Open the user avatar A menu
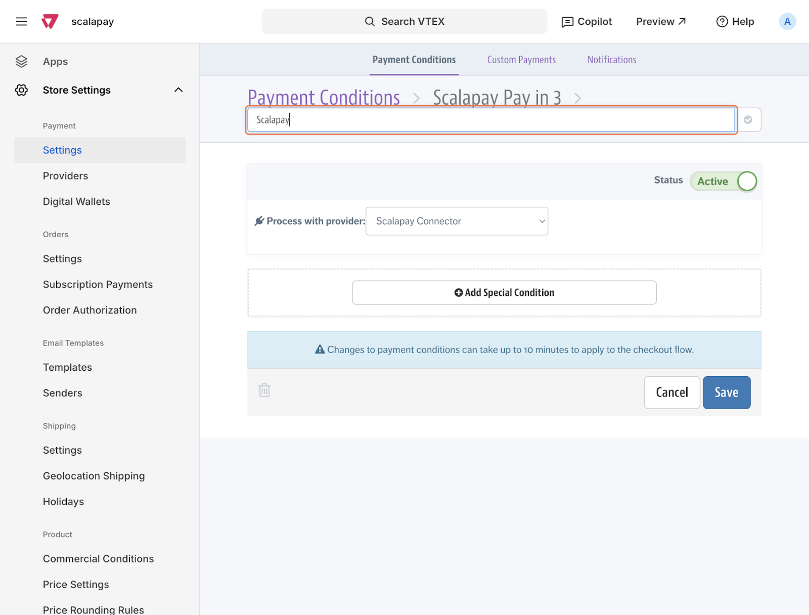This screenshot has width=809, height=615. (787, 21)
